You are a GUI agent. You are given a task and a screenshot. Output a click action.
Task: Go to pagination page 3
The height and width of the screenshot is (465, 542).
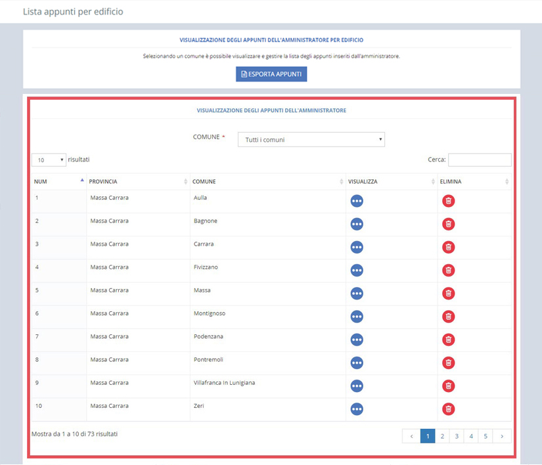pyautogui.click(x=457, y=436)
